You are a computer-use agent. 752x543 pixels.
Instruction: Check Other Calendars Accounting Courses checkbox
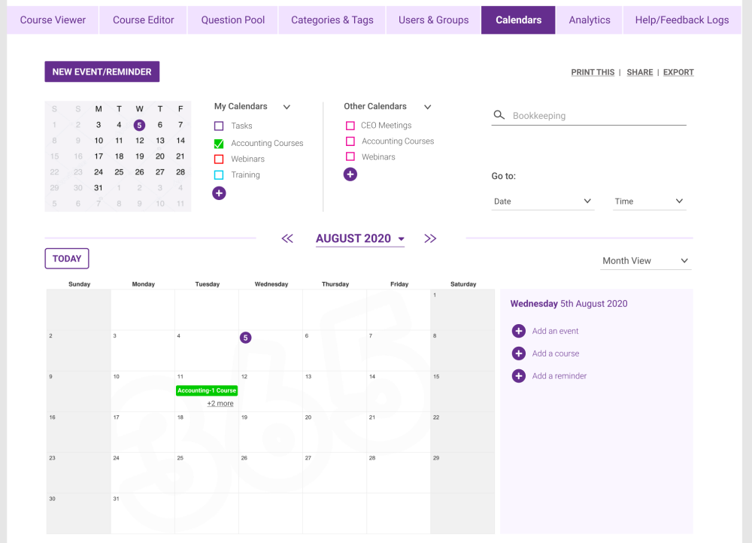350,141
